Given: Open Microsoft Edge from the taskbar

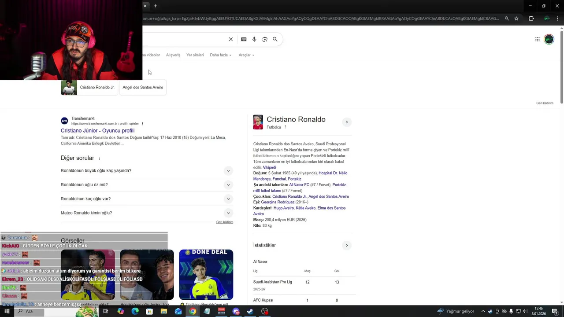Looking at the screenshot, I should pos(135,311).
